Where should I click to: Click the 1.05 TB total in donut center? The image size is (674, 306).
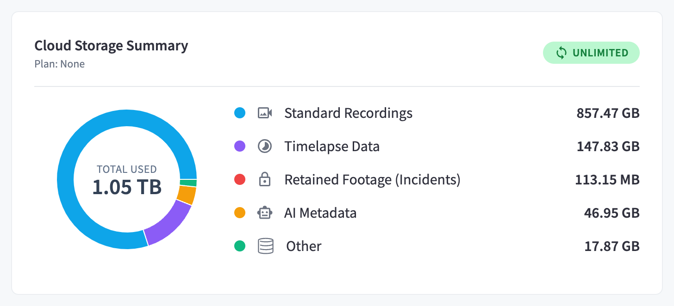pos(127,187)
